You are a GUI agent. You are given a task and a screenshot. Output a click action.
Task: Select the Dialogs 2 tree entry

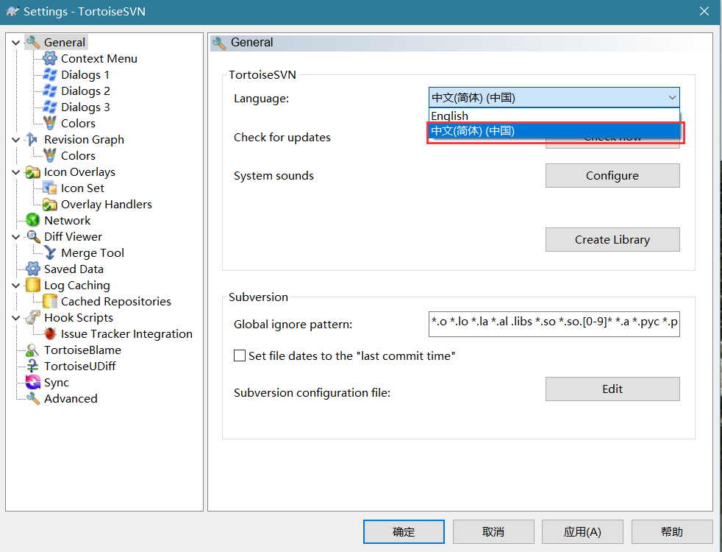(x=85, y=91)
